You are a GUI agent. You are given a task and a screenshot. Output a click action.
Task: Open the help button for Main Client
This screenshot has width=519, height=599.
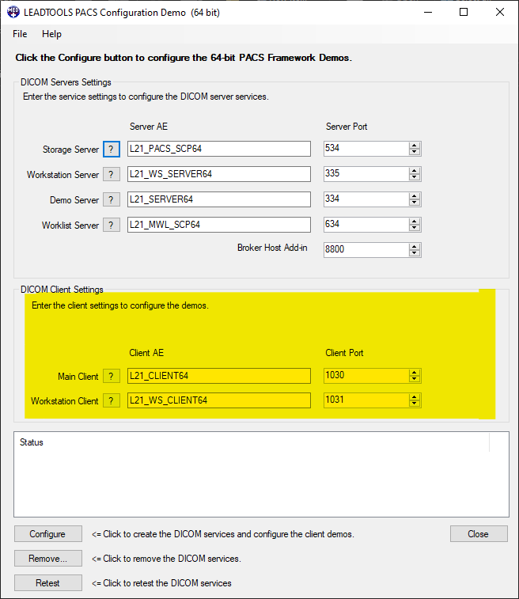point(111,377)
